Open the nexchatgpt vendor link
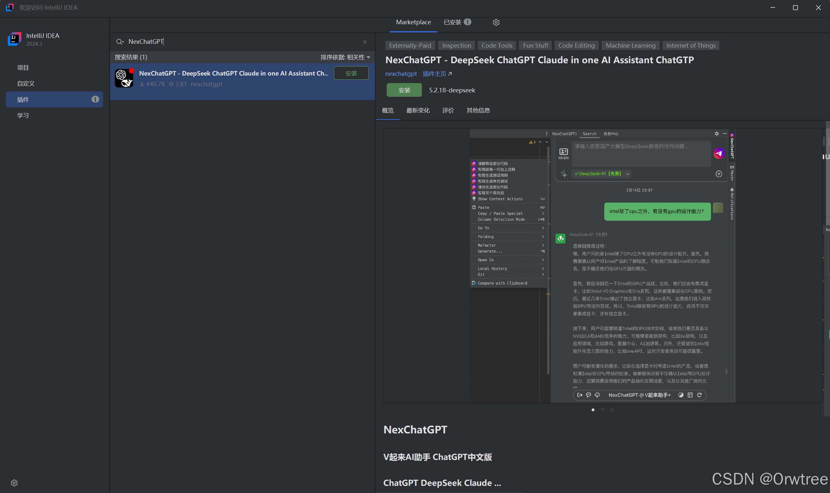This screenshot has height=493, width=830. tap(401, 74)
